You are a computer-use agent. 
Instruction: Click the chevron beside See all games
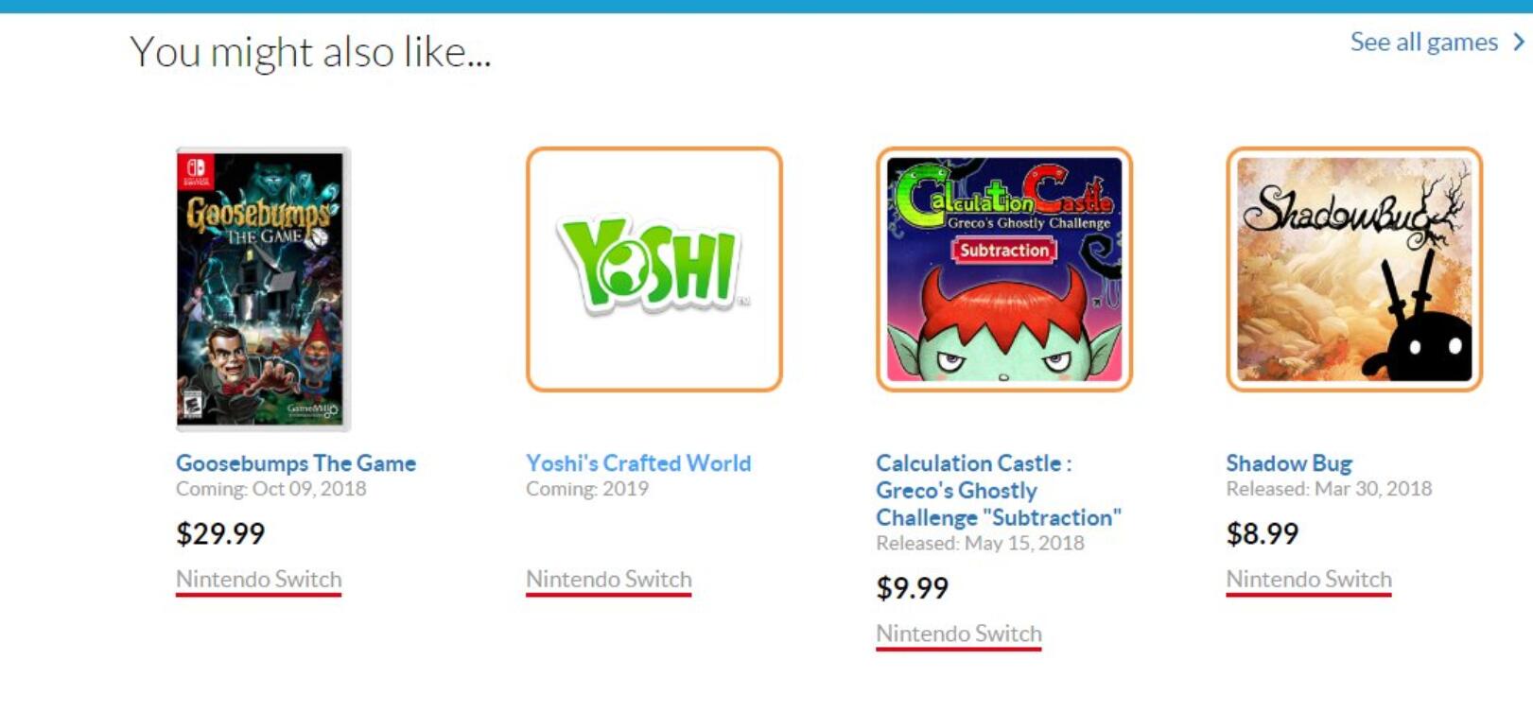click(1519, 43)
